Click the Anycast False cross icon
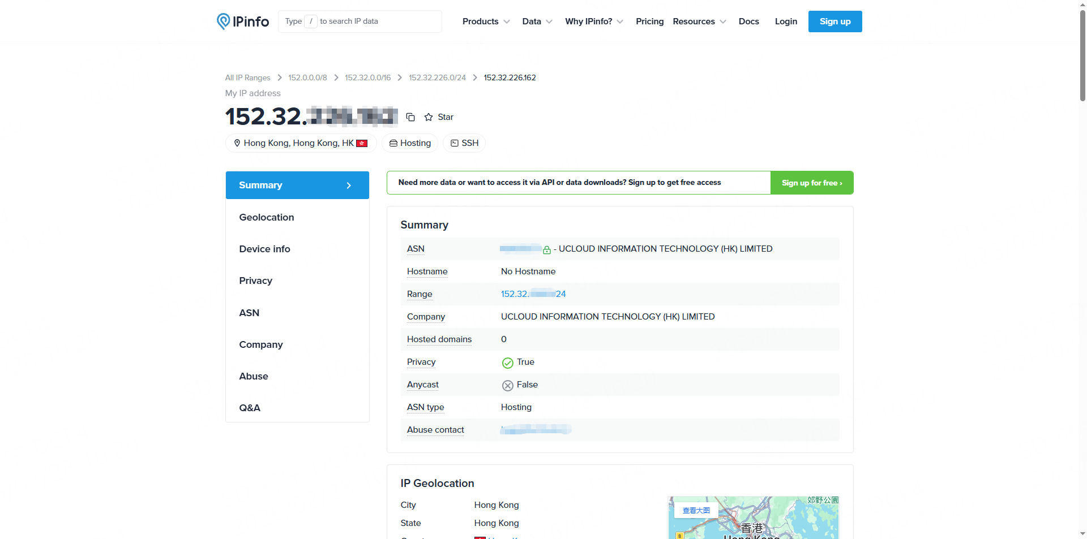This screenshot has height=539, width=1087. [x=507, y=385]
